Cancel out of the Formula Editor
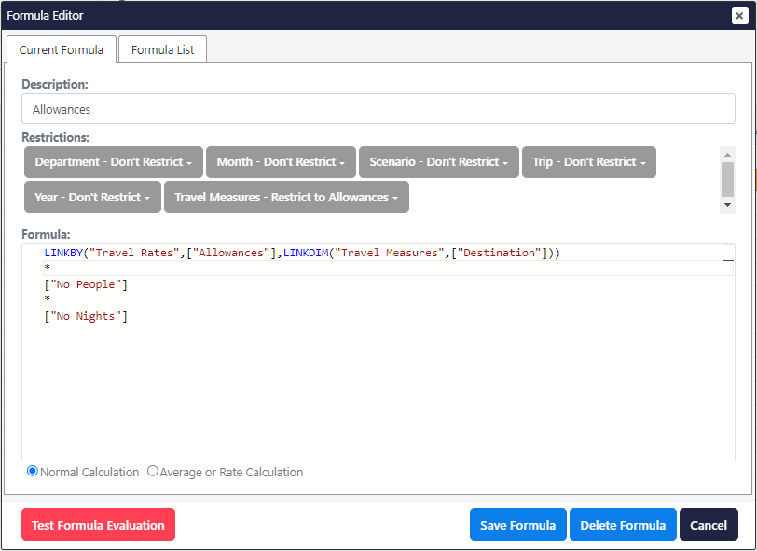 [x=709, y=524]
